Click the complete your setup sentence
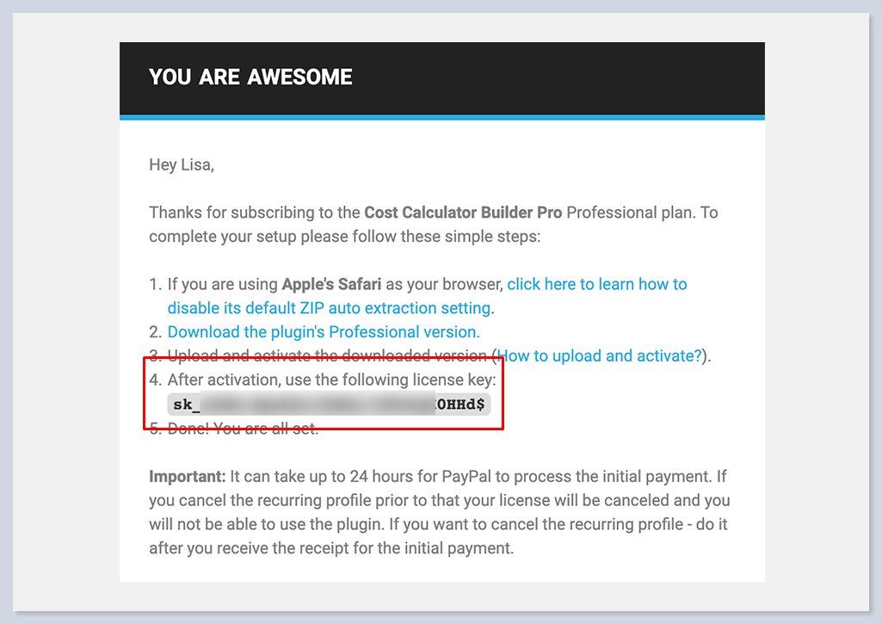 click(344, 236)
